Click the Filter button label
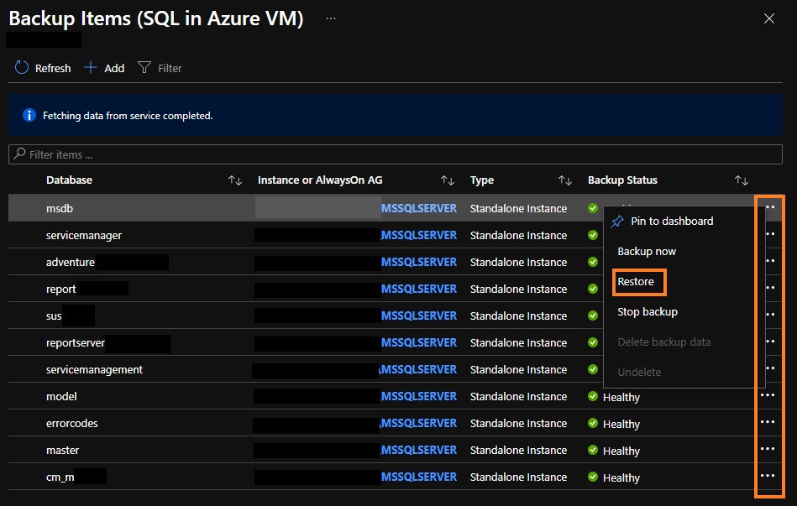 coord(170,68)
